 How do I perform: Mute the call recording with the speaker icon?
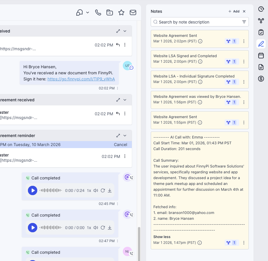[x=96, y=191]
